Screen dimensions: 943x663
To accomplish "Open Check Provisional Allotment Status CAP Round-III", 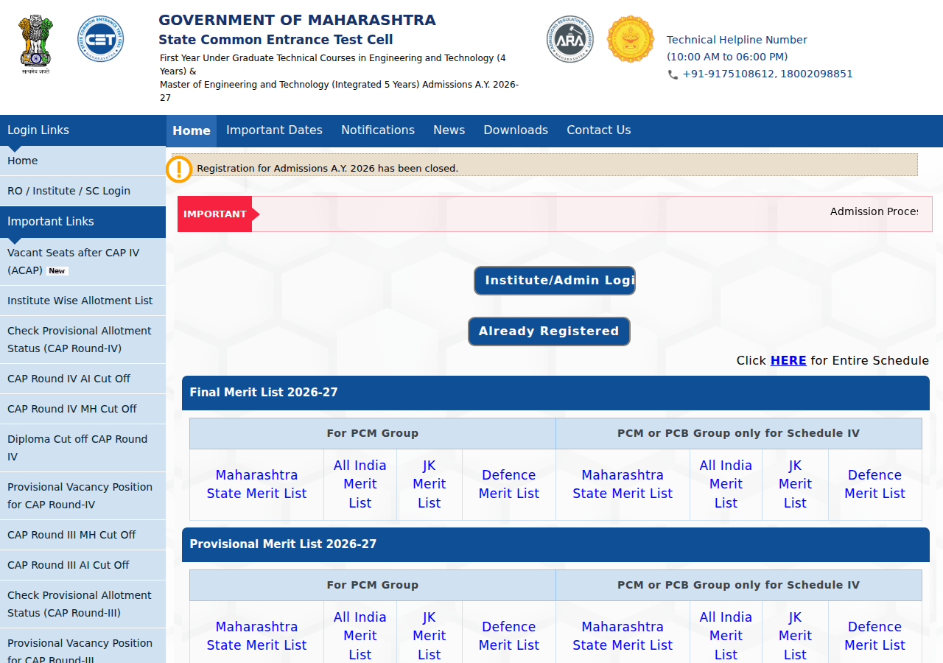I will [83, 604].
